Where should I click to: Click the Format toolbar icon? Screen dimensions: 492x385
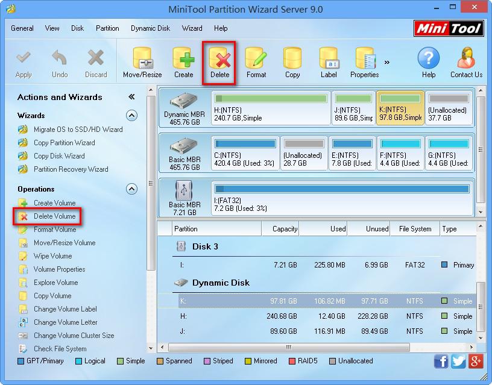(x=256, y=64)
